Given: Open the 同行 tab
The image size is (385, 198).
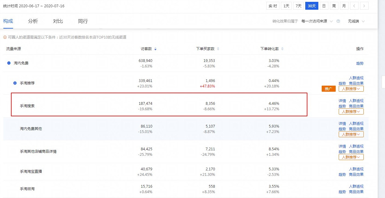Looking at the screenshot, I should (x=83, y=21).
